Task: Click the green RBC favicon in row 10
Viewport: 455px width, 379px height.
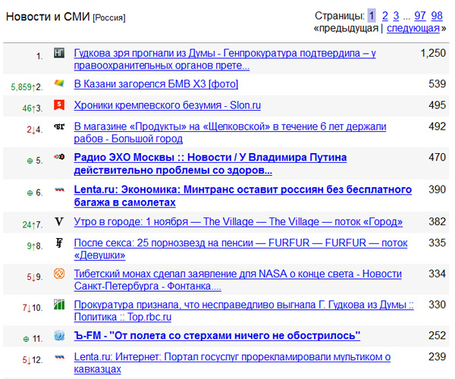Action: [59, 305]
